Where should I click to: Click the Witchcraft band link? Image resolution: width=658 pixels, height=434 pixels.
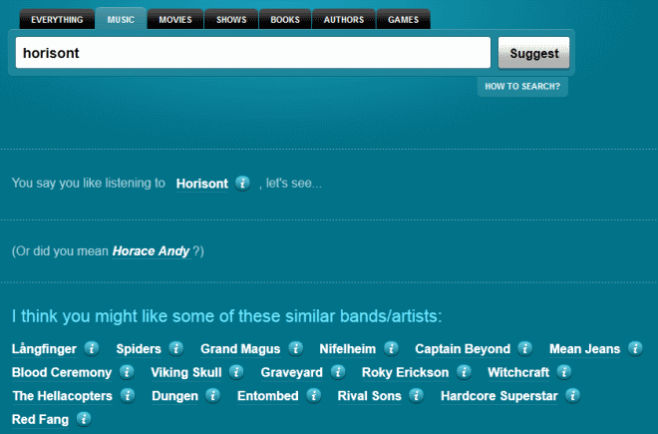click(518, 372)
